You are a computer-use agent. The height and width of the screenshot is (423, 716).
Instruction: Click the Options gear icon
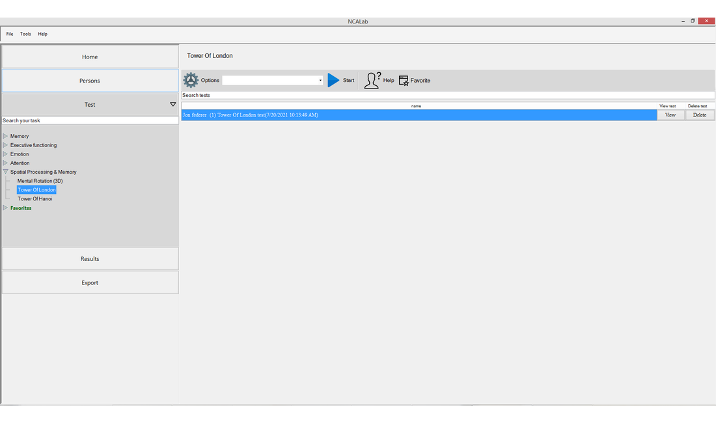click(x=191, y=80)
